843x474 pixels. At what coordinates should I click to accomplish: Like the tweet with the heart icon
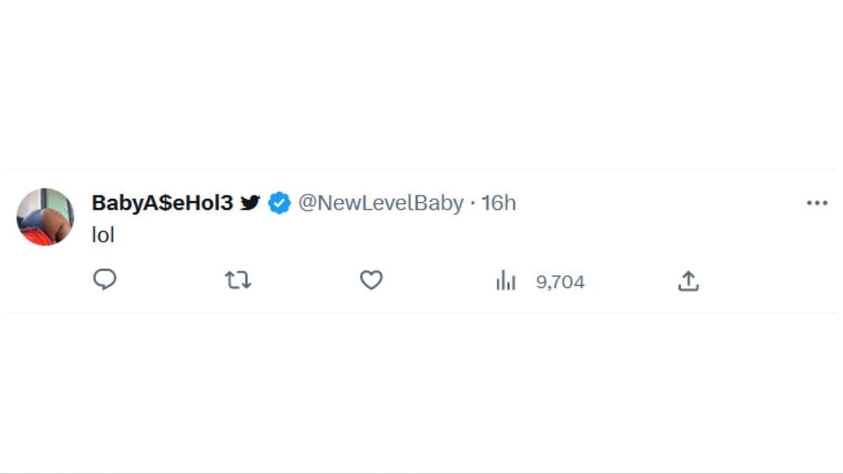click(x=371, y=281)
